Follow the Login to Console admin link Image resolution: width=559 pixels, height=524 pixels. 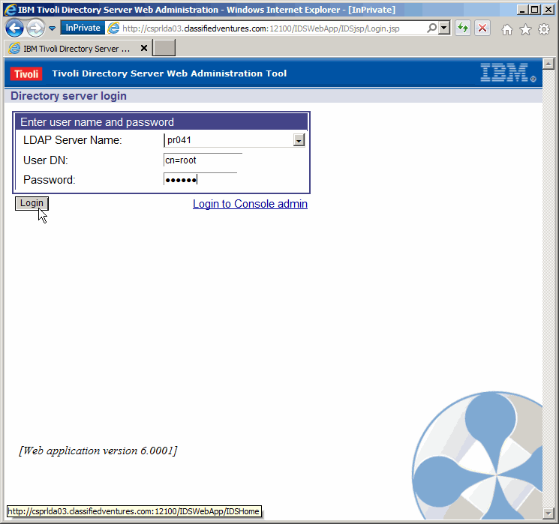tap(250, 204)
